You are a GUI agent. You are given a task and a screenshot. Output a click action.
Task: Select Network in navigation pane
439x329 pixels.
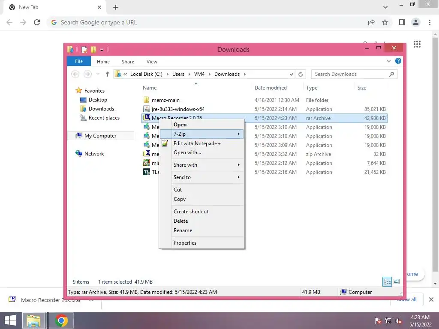pyautogui.click(x=94, y=154)
